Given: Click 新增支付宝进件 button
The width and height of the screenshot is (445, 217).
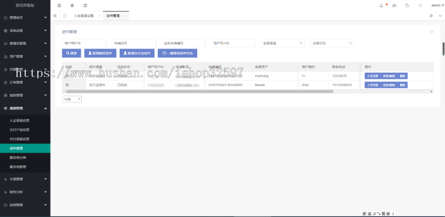Looking at the screenshot, I should click(137, 53).
